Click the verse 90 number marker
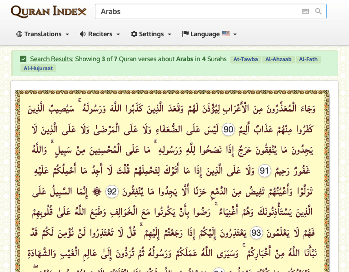 pyautogui.click(x=228, y=131)
